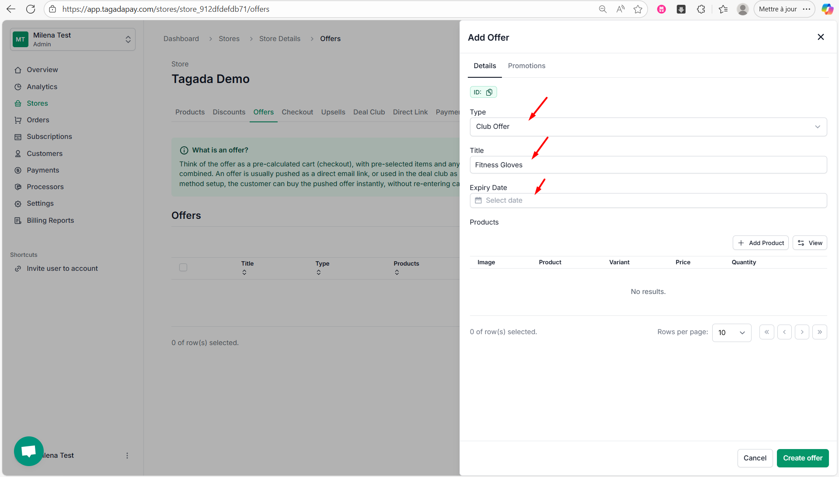Expand the Type dropdown showing Club Offer

click(648, 127)
